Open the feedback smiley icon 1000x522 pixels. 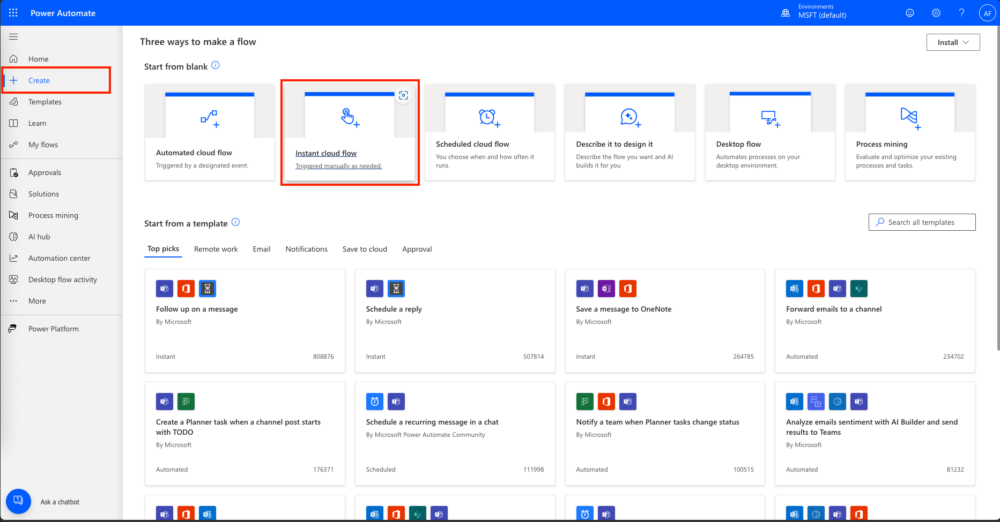[x=910, y=13]
